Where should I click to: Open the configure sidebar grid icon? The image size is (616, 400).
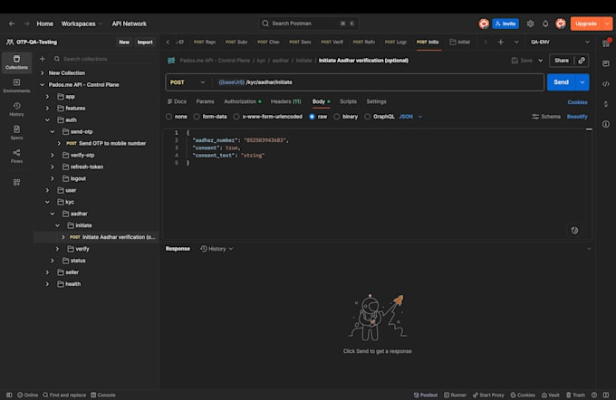click(16, 182)
